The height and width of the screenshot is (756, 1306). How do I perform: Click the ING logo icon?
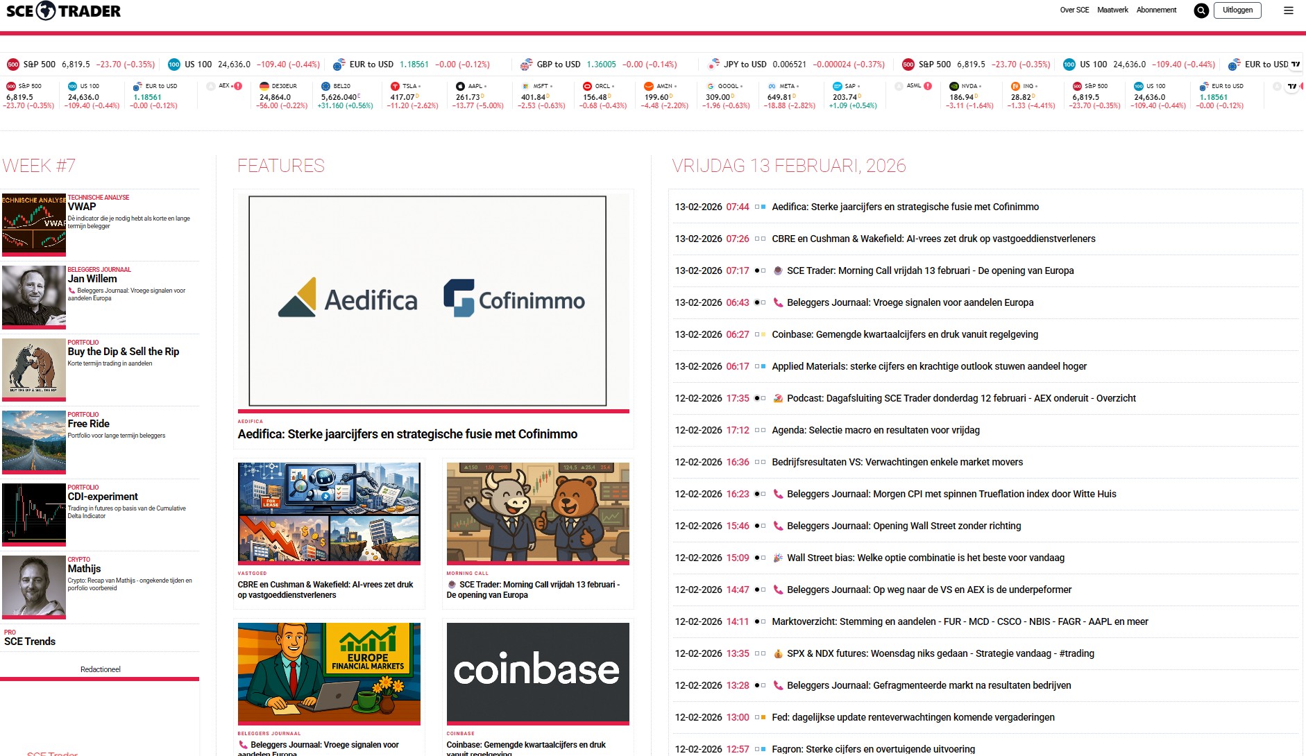(1015, 86)
